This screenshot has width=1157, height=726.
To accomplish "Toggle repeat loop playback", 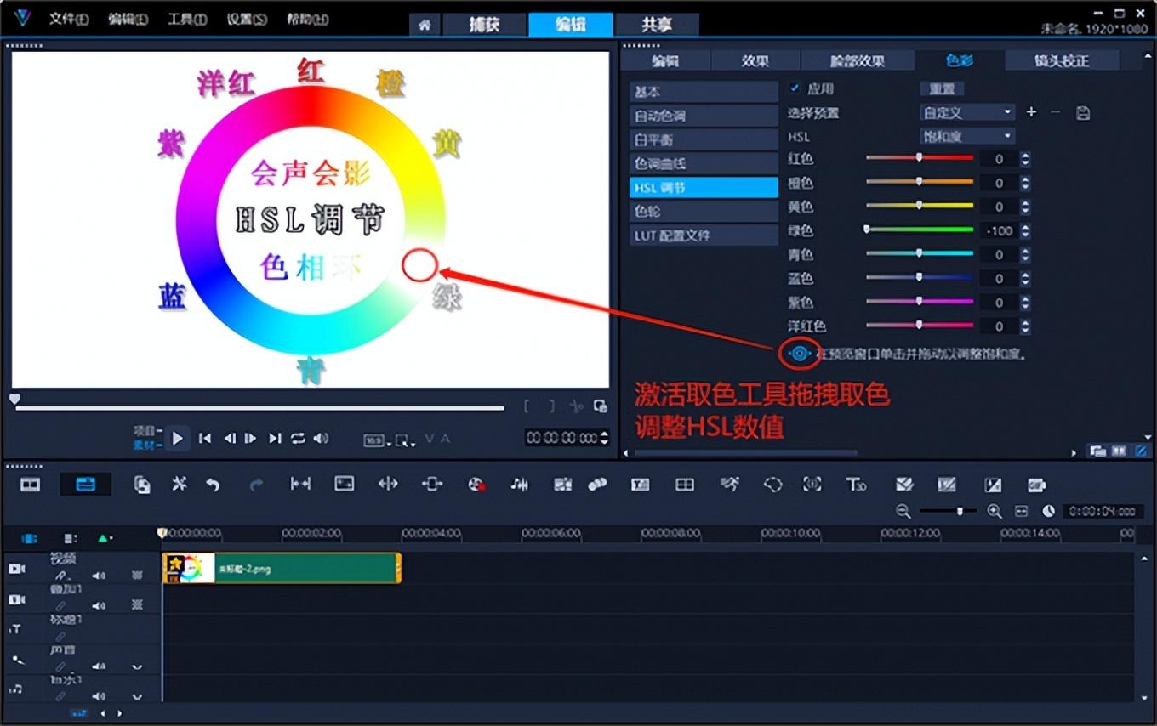I will point(298,439).
